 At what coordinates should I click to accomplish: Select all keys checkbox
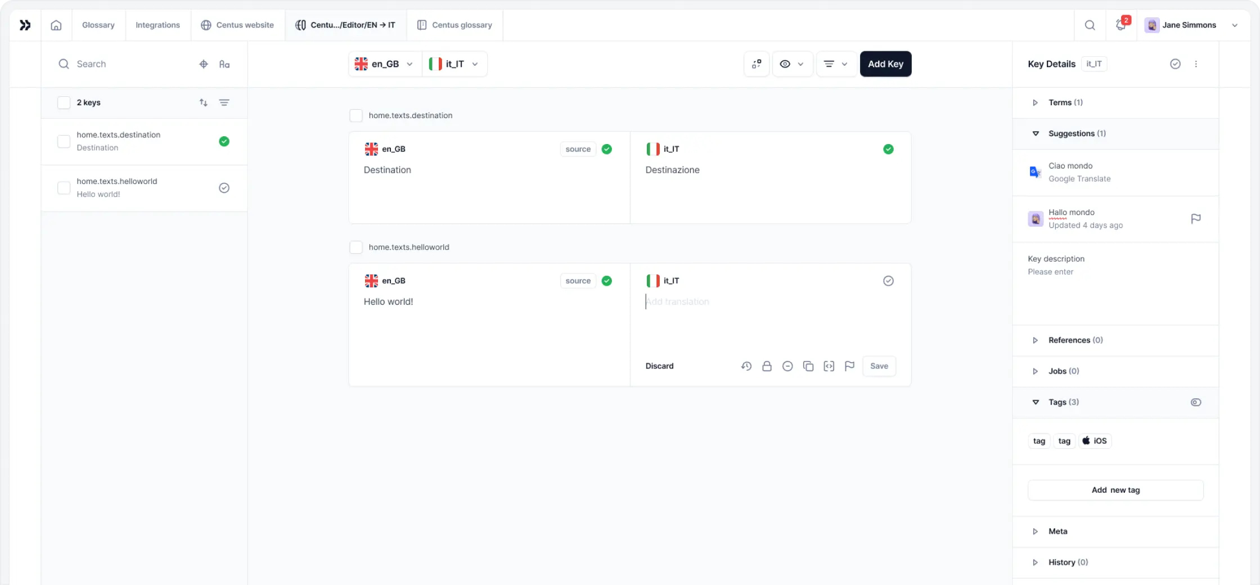coord(64,102)
